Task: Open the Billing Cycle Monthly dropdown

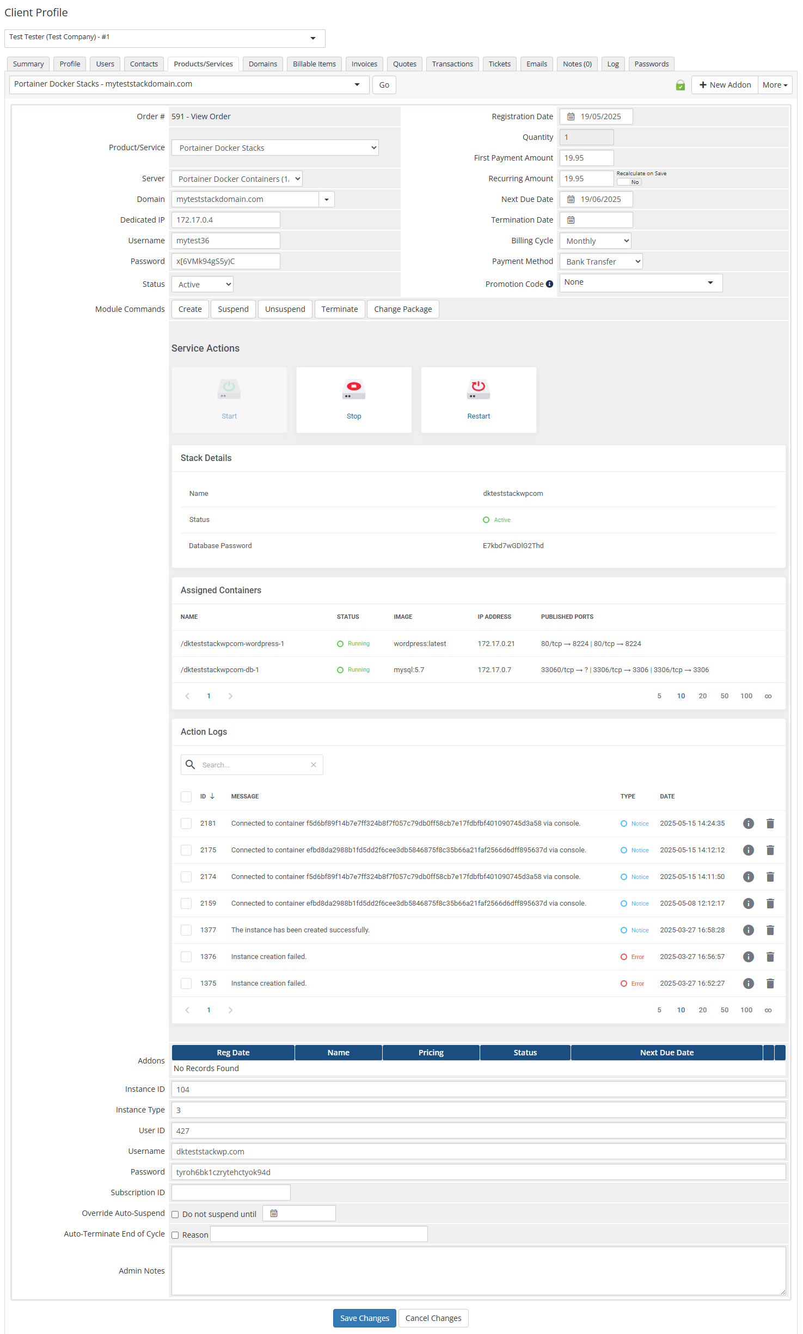Action: pyautogui.click(x=596, y=241)
